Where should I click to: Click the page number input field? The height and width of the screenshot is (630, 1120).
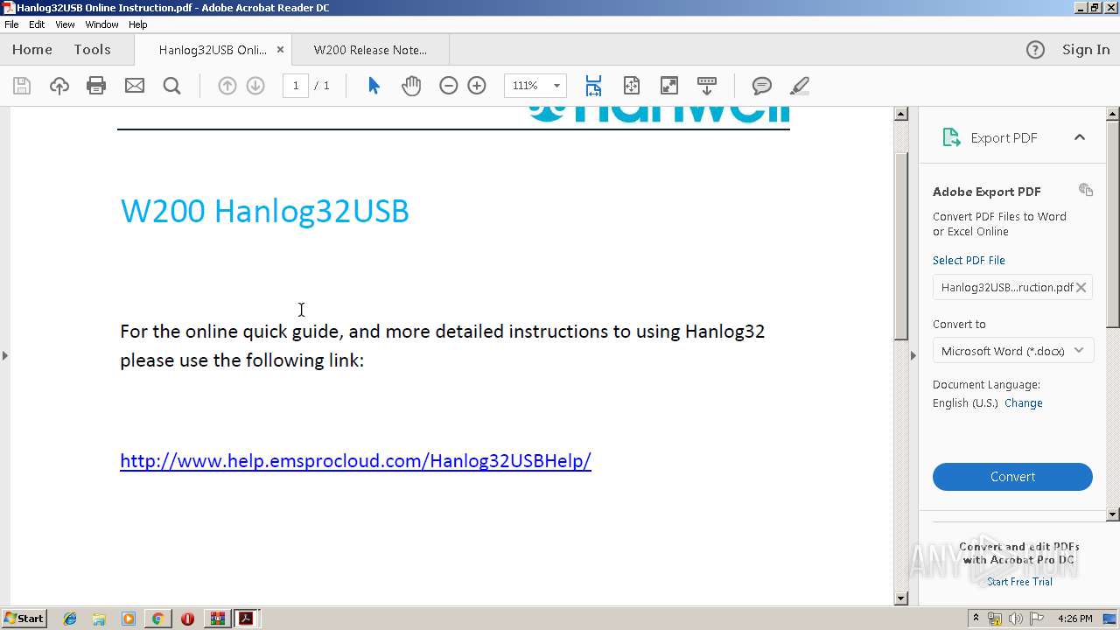(296, 86)
